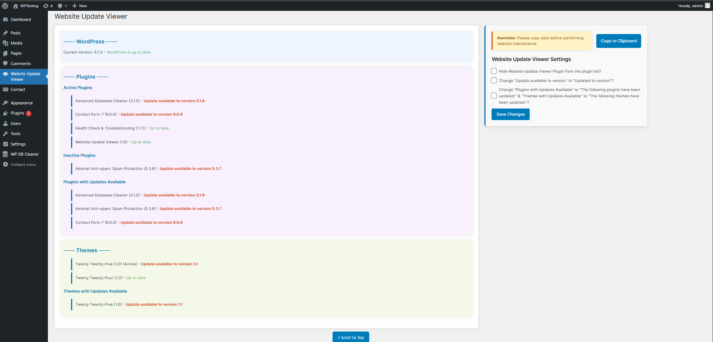Click Akismet entry under Plugins with Updates
713x342 pixels.
tap(148, 209)
